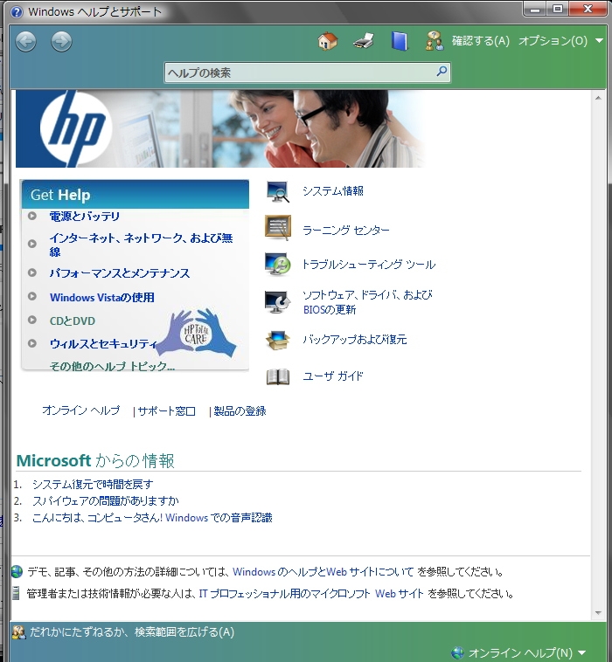Viewport: 612px width, 662px height.
Task: Click IT プロフェッショナル用のマイクロソフト Web サイト link
Action: [x=311, y=594]
